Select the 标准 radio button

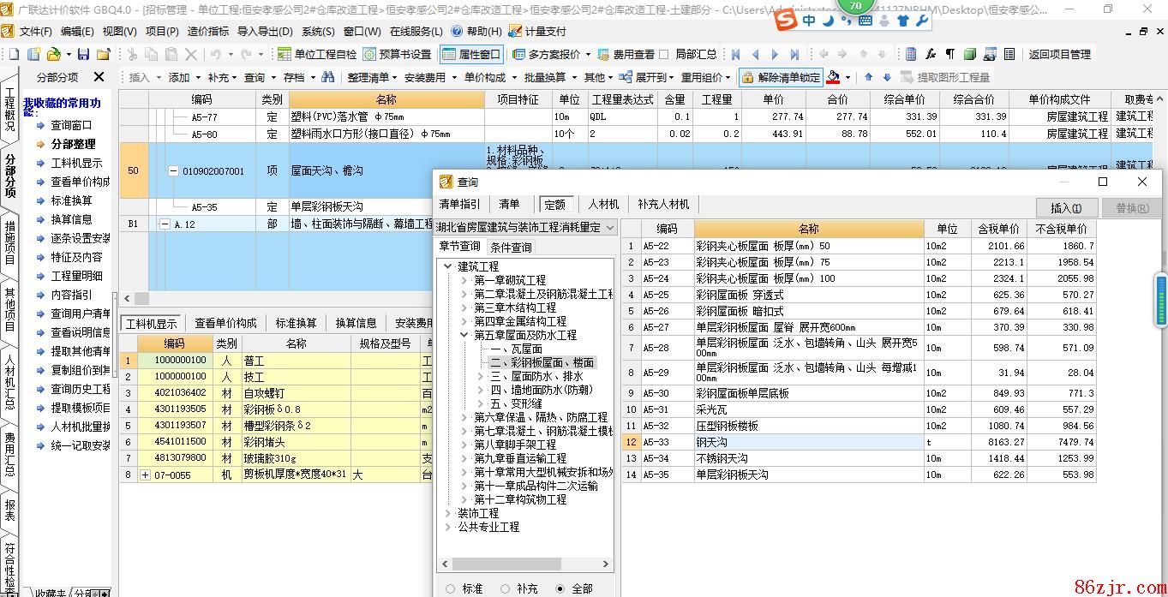[x=451, y=588]
